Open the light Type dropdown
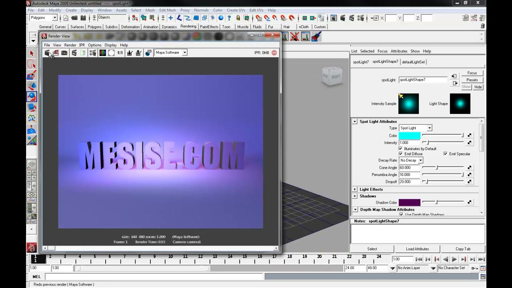The height and width of the screenshot is (288, 512). [415, 128]
